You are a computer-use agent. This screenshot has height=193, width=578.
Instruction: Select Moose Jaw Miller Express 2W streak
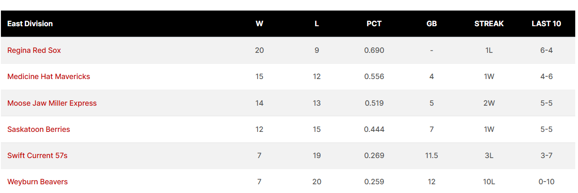click(x=489, y=103)
